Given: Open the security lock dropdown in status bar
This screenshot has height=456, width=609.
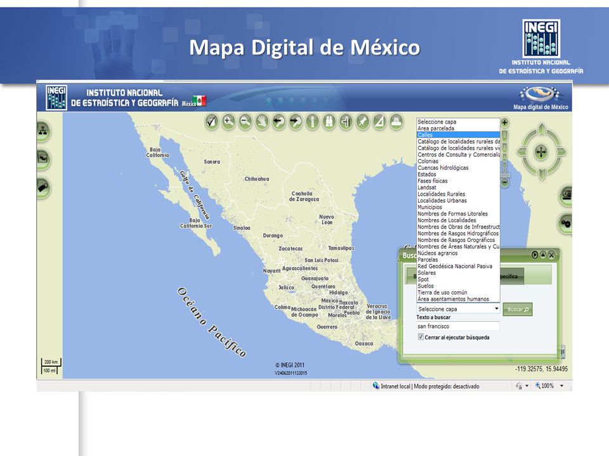Looking at the screenshot, I should point(527,386).
